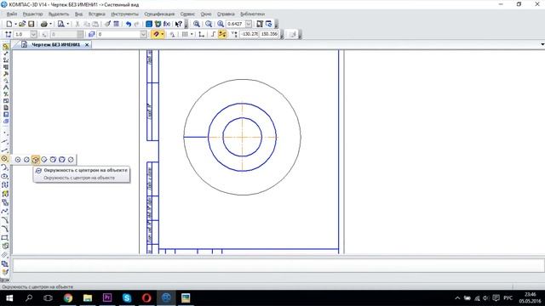Open the Редактор menu
Image resolution: width=545 pixels, height=306 pixels.
click(x=32, y=14)
